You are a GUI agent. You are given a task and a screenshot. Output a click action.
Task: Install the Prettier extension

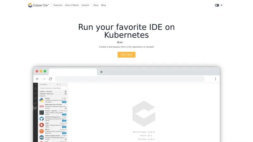64,115
